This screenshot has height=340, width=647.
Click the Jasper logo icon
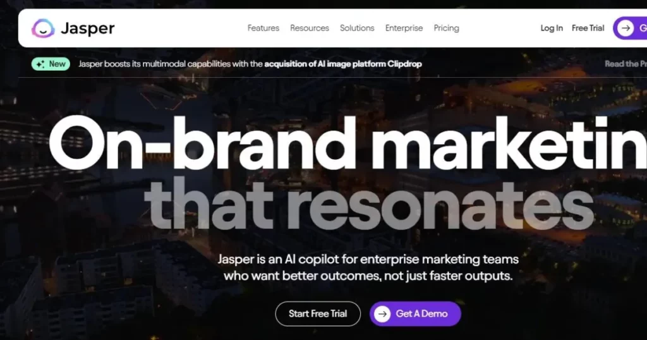43,28
